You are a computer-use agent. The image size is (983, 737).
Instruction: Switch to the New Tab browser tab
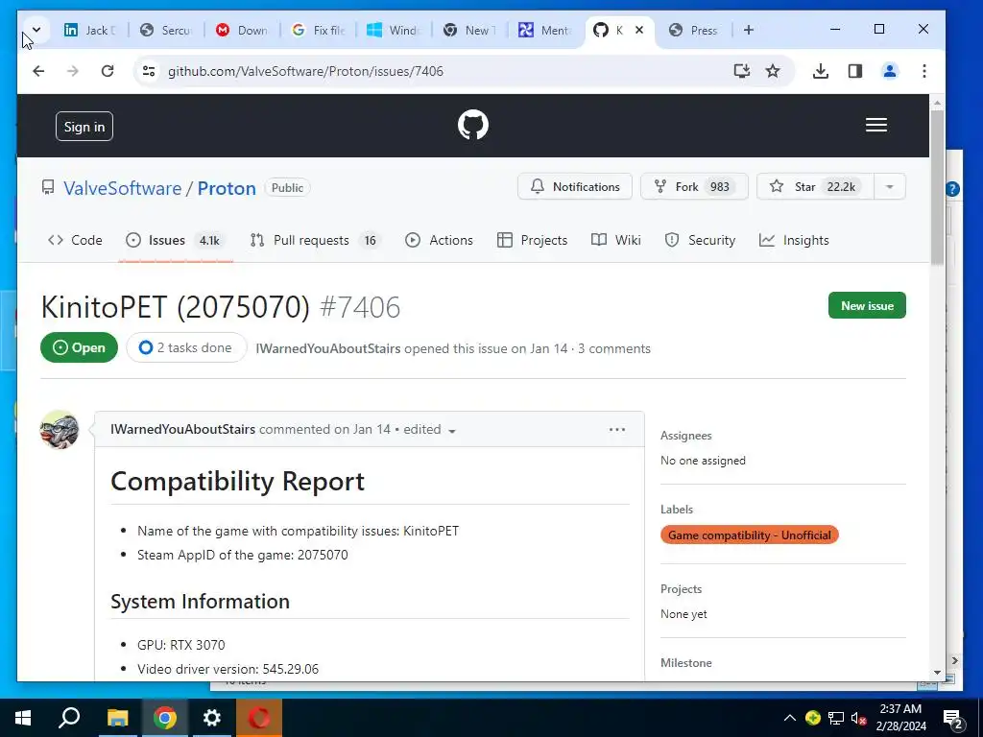pyautogui.click(x=470, y=30)
